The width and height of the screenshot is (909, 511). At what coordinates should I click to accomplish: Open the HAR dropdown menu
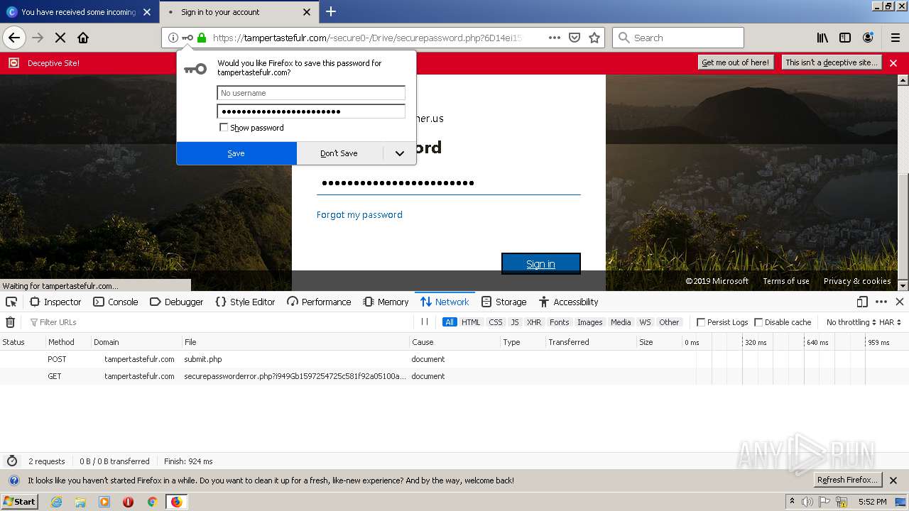pos(891,322)
